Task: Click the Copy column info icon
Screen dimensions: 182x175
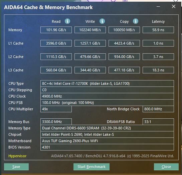Action: pyautogui.click(x=136, y=21)
